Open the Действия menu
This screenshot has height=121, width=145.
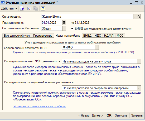click(x=9, y=8)
